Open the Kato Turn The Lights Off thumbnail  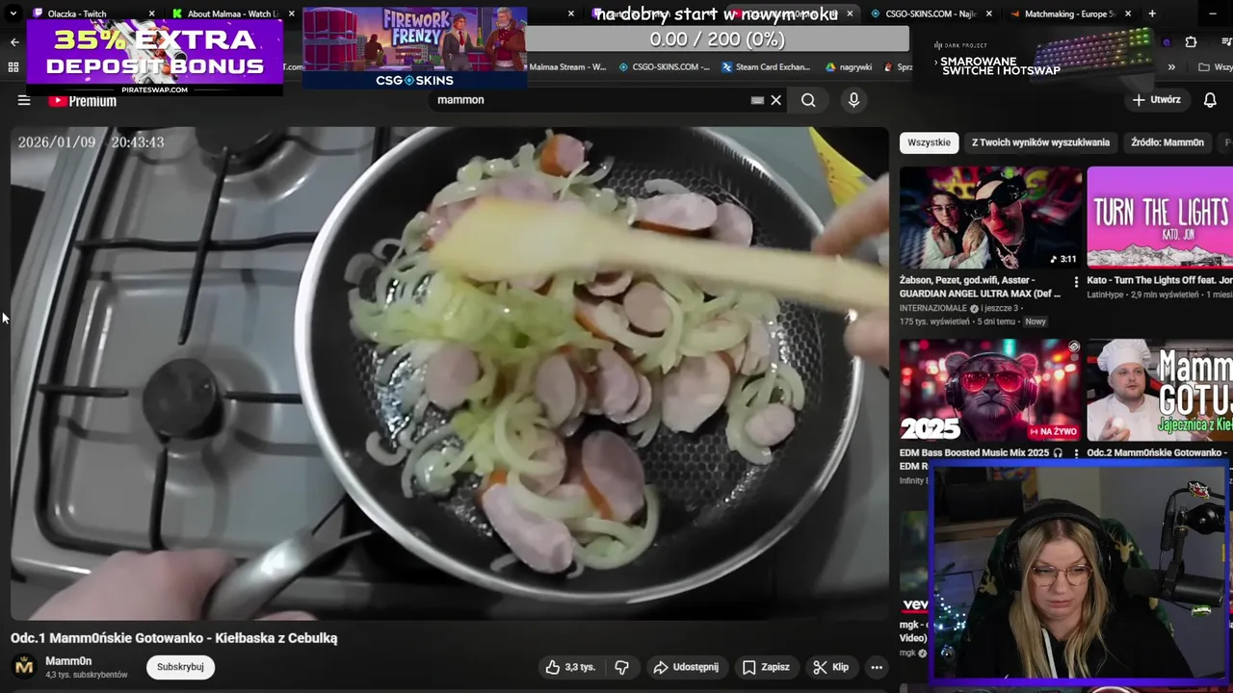coord(1160,218)
